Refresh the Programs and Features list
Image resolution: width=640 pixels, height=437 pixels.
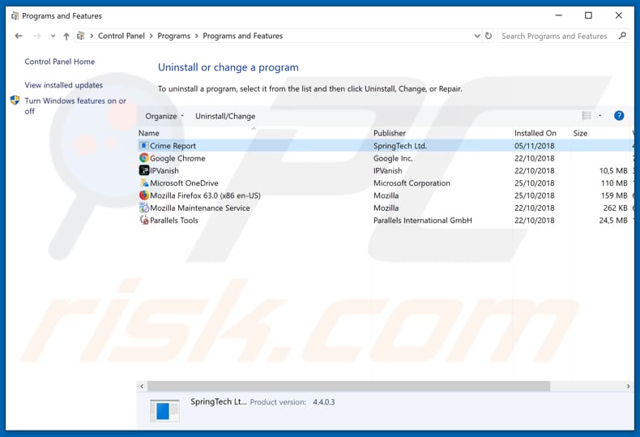pyautogui.click(x=489, y=36)
